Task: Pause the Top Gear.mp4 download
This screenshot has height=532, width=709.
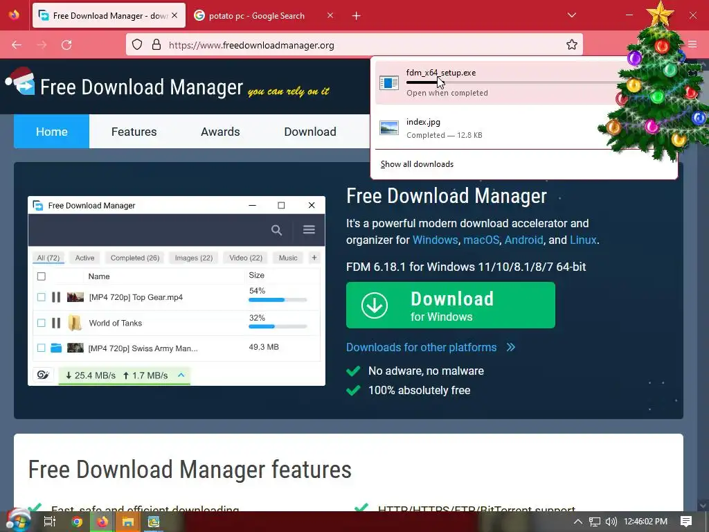Action: click(x=56, y=297)
